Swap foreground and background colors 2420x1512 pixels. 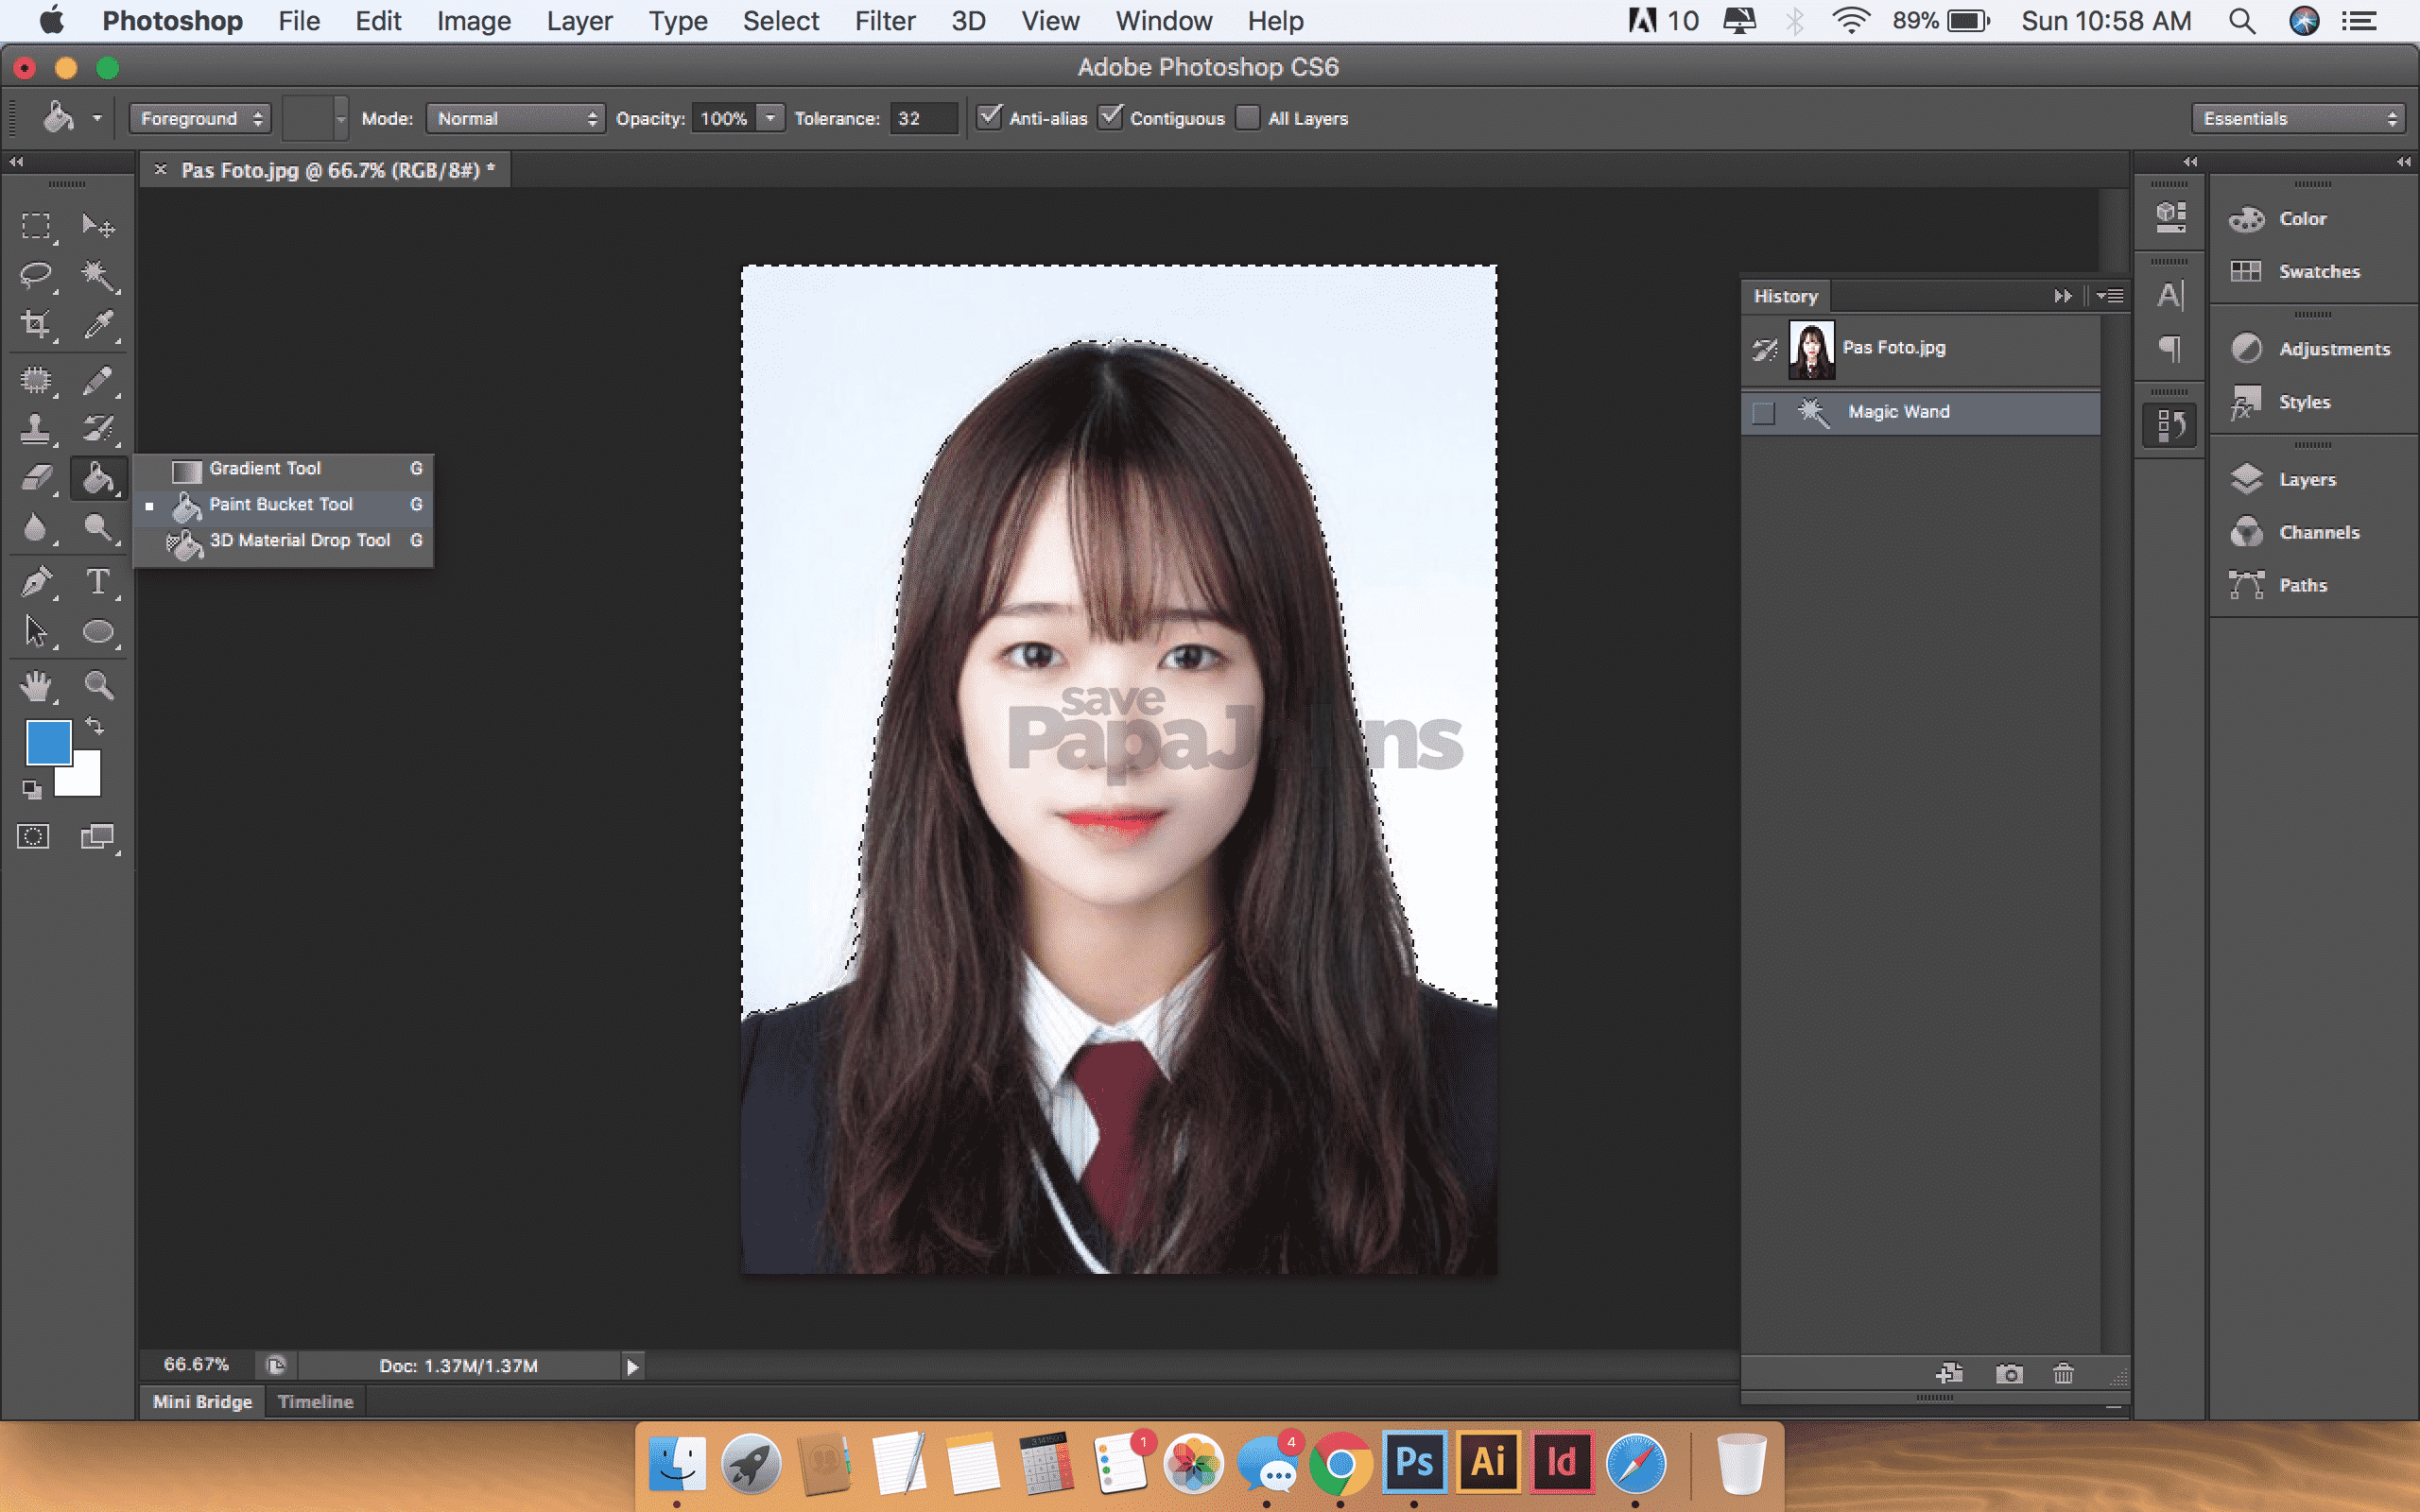(x=94, y=726)
